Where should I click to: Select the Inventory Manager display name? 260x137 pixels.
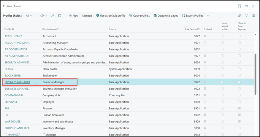(54, 128)
